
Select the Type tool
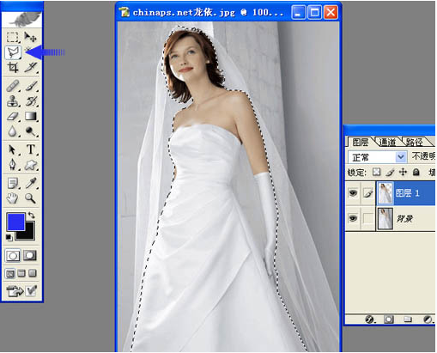[30, 149]
